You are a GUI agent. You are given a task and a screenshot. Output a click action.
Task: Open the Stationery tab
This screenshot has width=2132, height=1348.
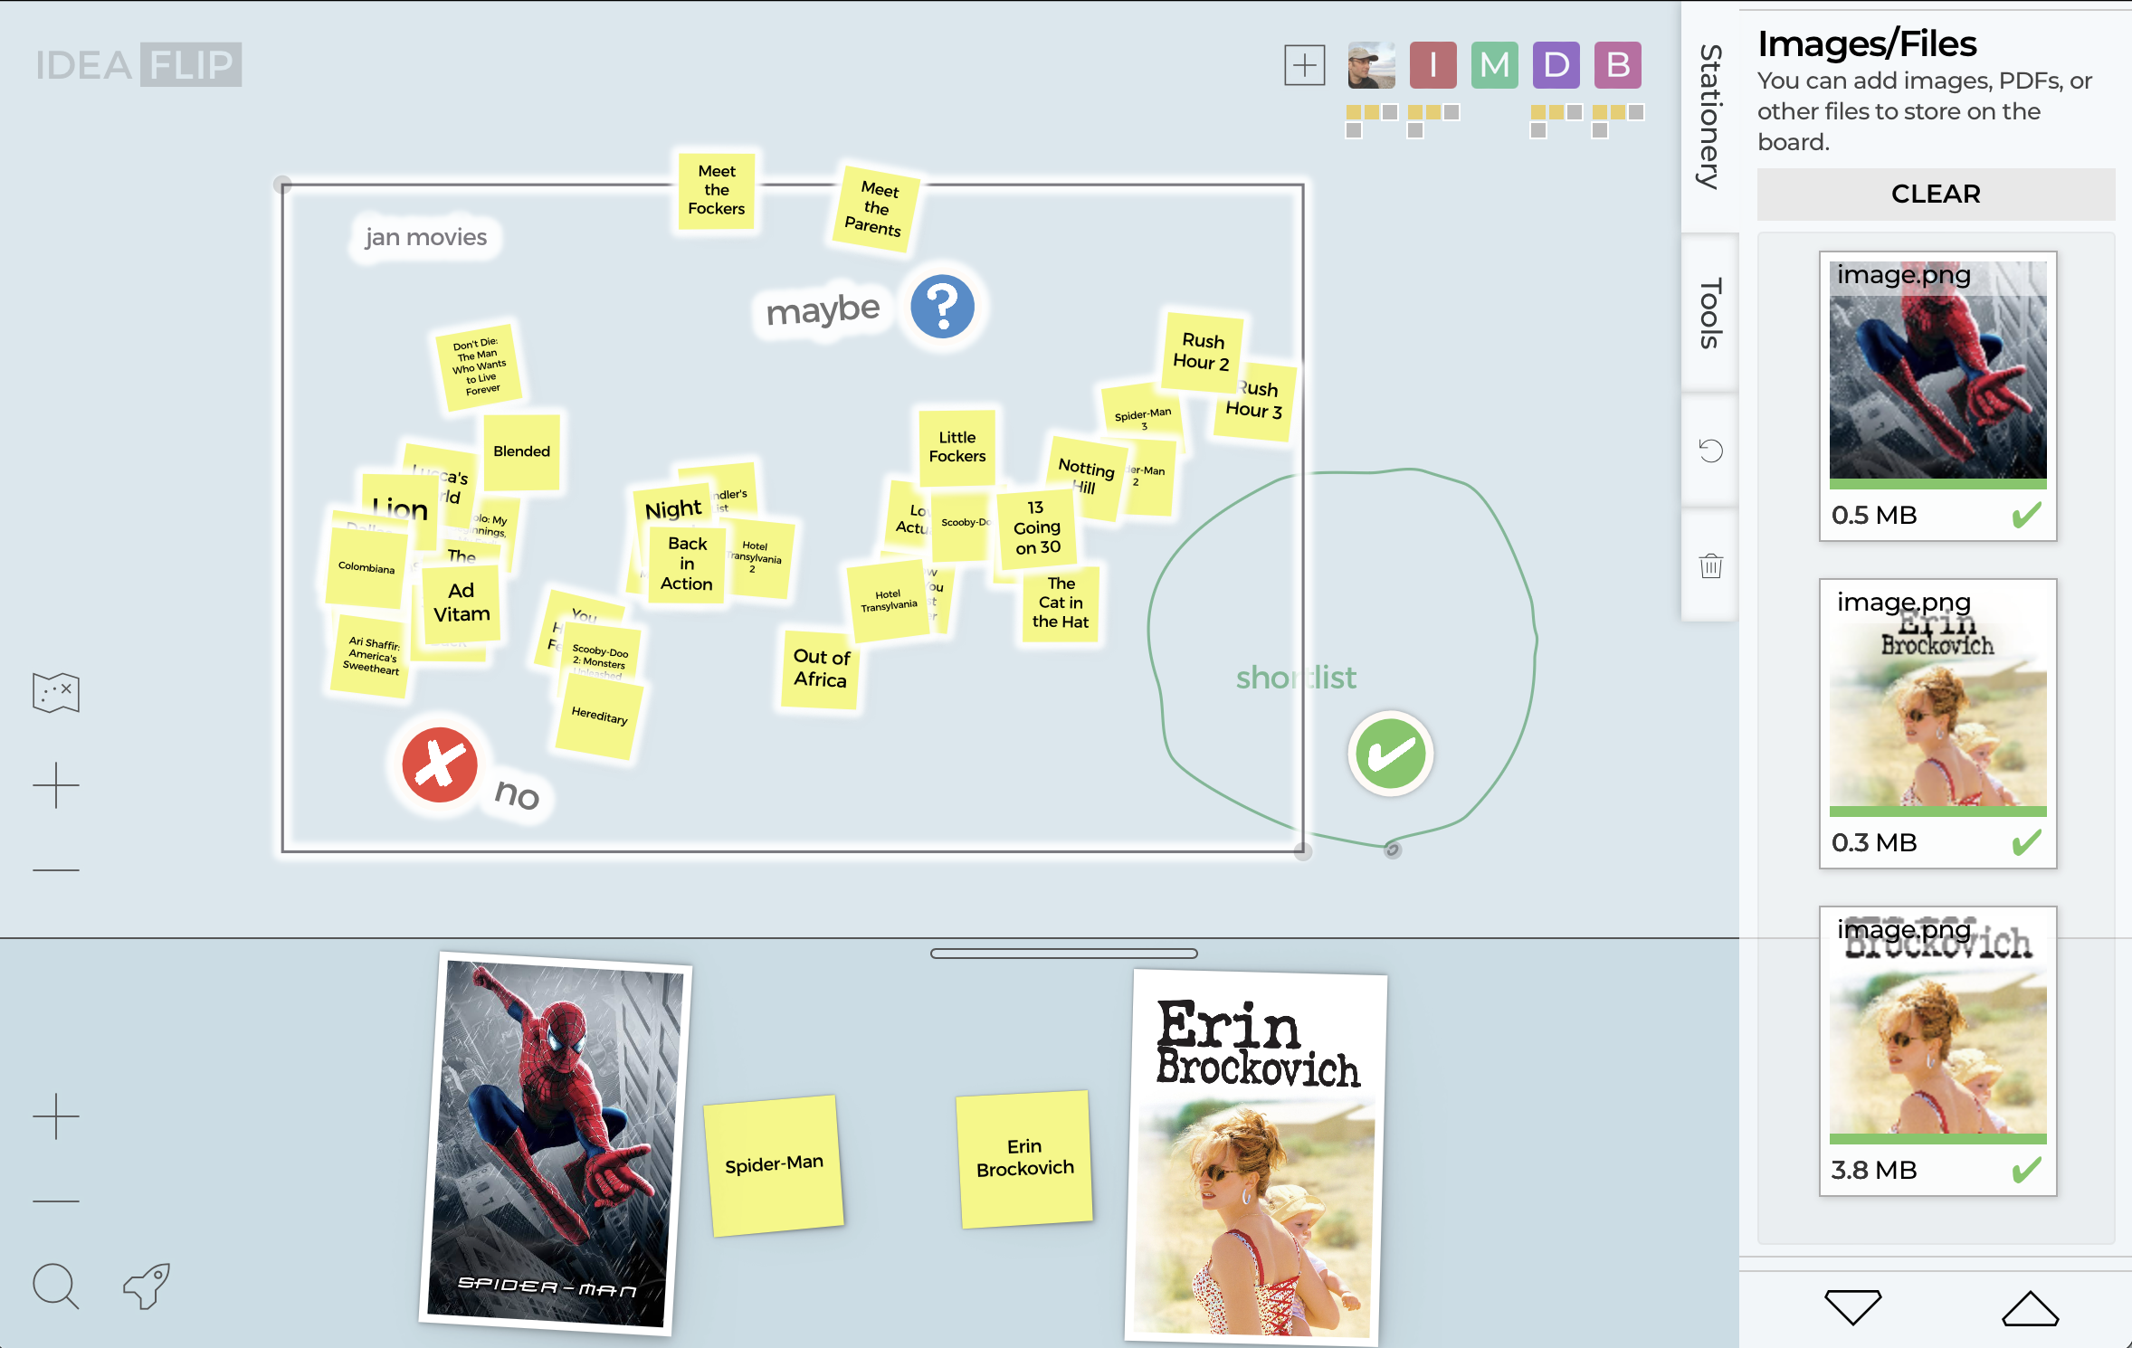click(x=1710, y=116)
